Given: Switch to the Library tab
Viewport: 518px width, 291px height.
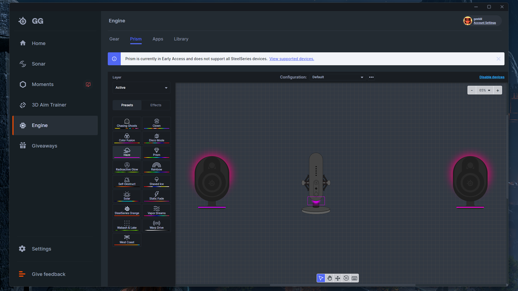Looking at the screenshot, I should pos(181,39).
